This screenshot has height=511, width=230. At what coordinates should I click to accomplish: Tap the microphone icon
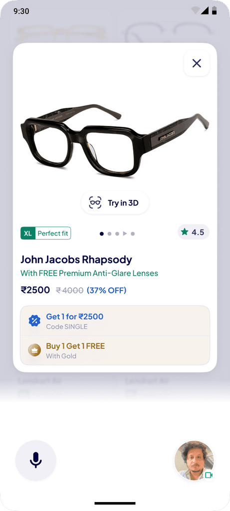(36, 460)
